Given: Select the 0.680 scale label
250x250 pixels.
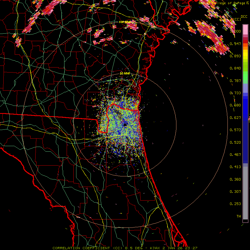Looking at the screenshot, I should (235, 105).
